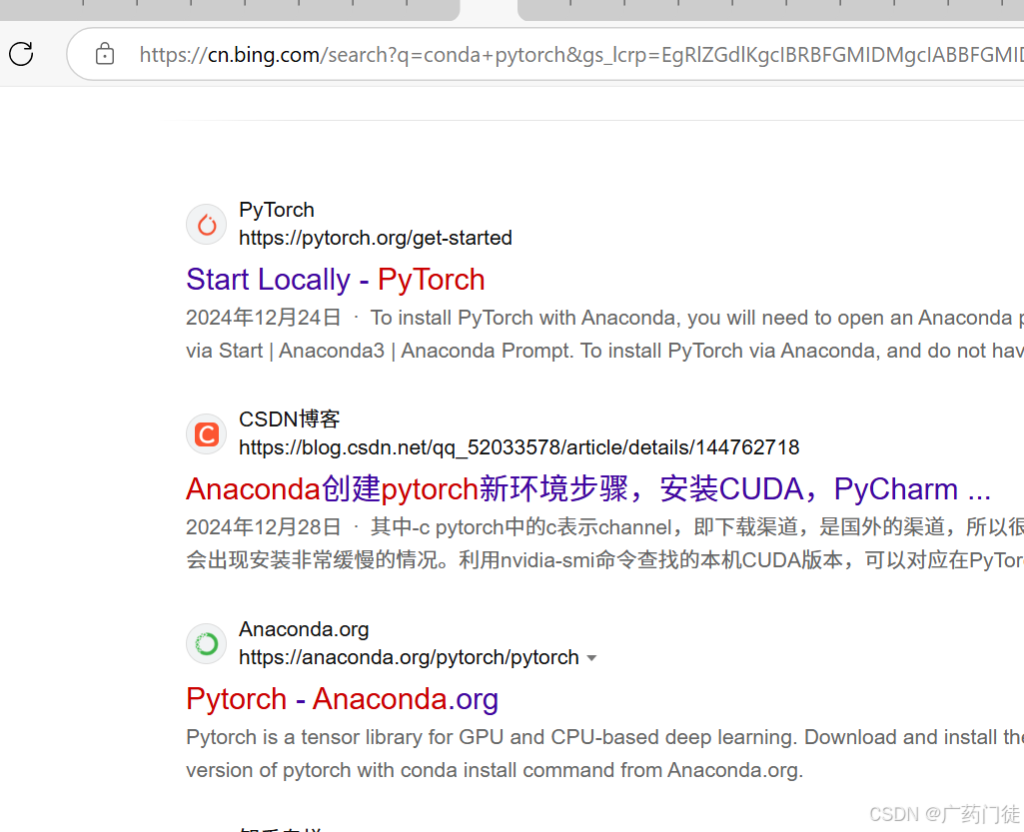Image resolution: width=1024 pixels, height=832 pixels.
Task: Click the caret after https://anaconda.org/pytorch/pytorch
Action: click(x=592, y=657)
